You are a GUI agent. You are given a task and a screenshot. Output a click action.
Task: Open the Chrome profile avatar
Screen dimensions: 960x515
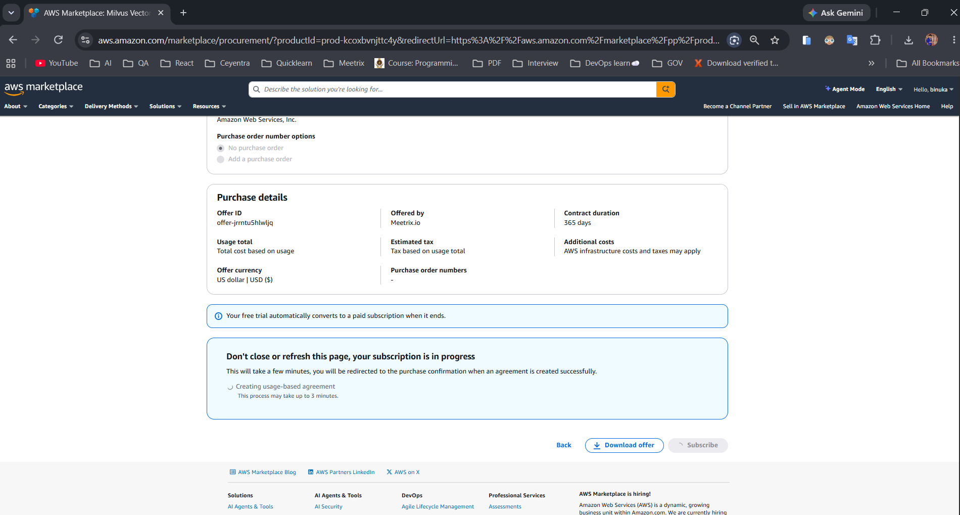pyautogui.click(x=931, y=40)
